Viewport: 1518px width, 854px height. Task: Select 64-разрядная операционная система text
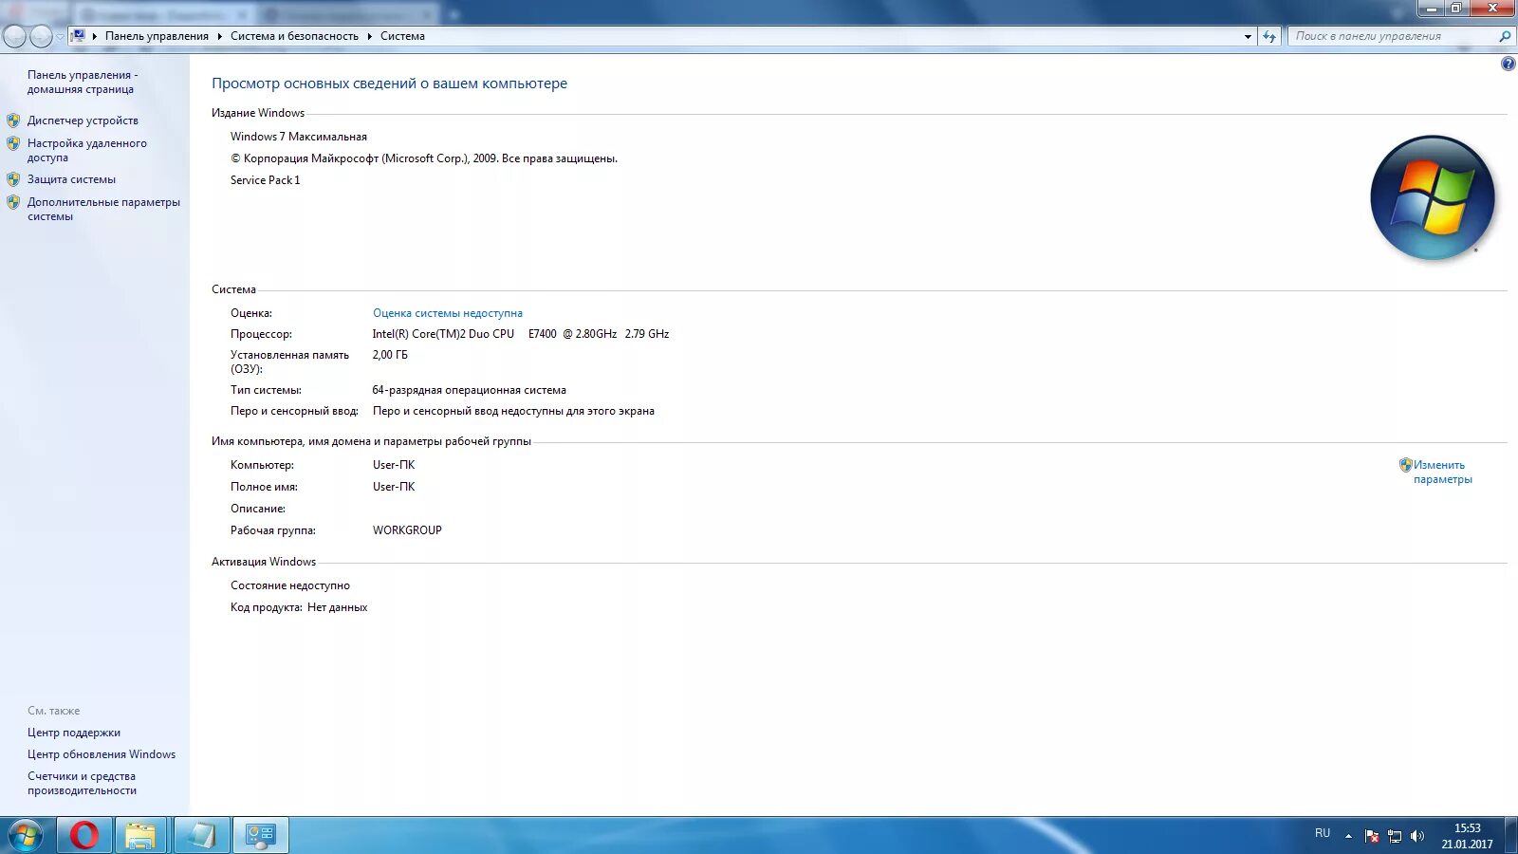(x=469, y=390)
